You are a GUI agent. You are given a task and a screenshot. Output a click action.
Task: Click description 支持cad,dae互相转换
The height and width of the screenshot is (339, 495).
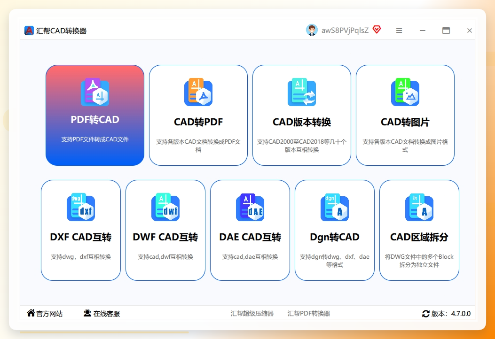[250, 257]
